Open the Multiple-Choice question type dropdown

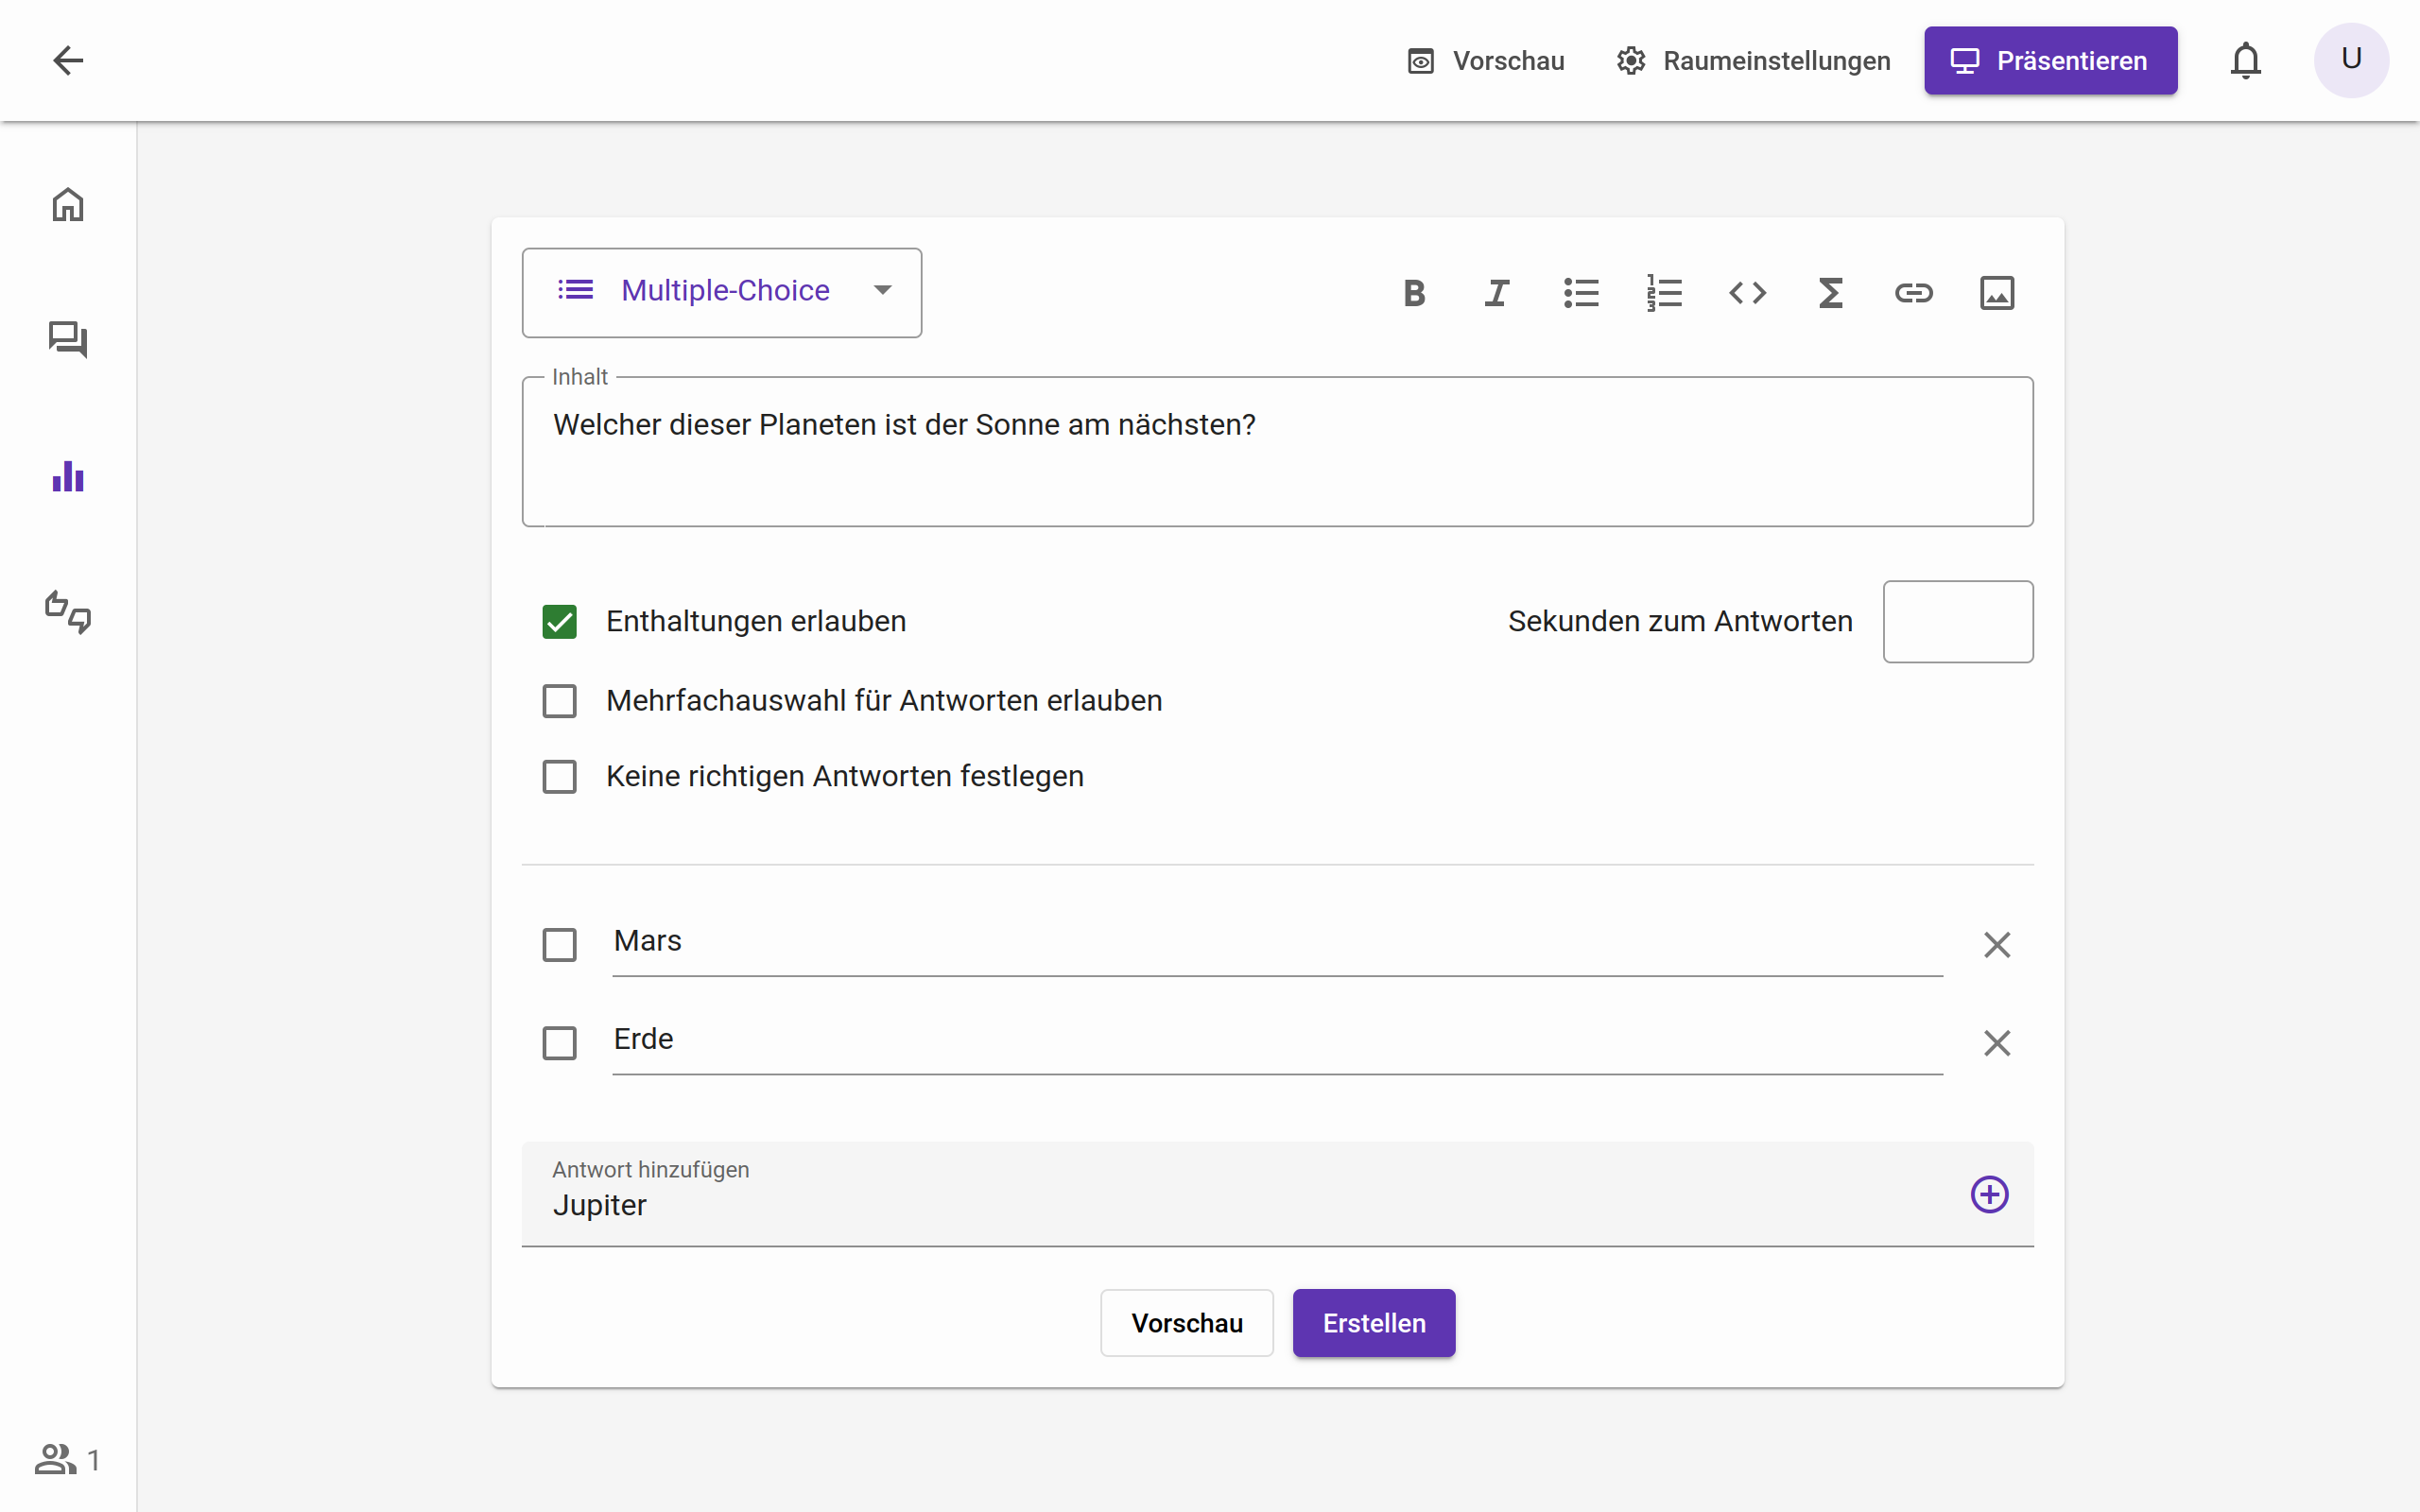coord(721,292)
